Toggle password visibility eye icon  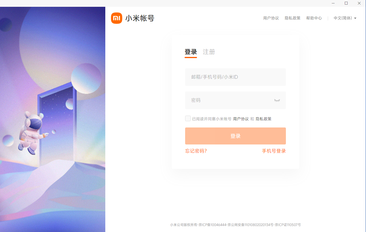pyautogui.click(x=277, y=100)
